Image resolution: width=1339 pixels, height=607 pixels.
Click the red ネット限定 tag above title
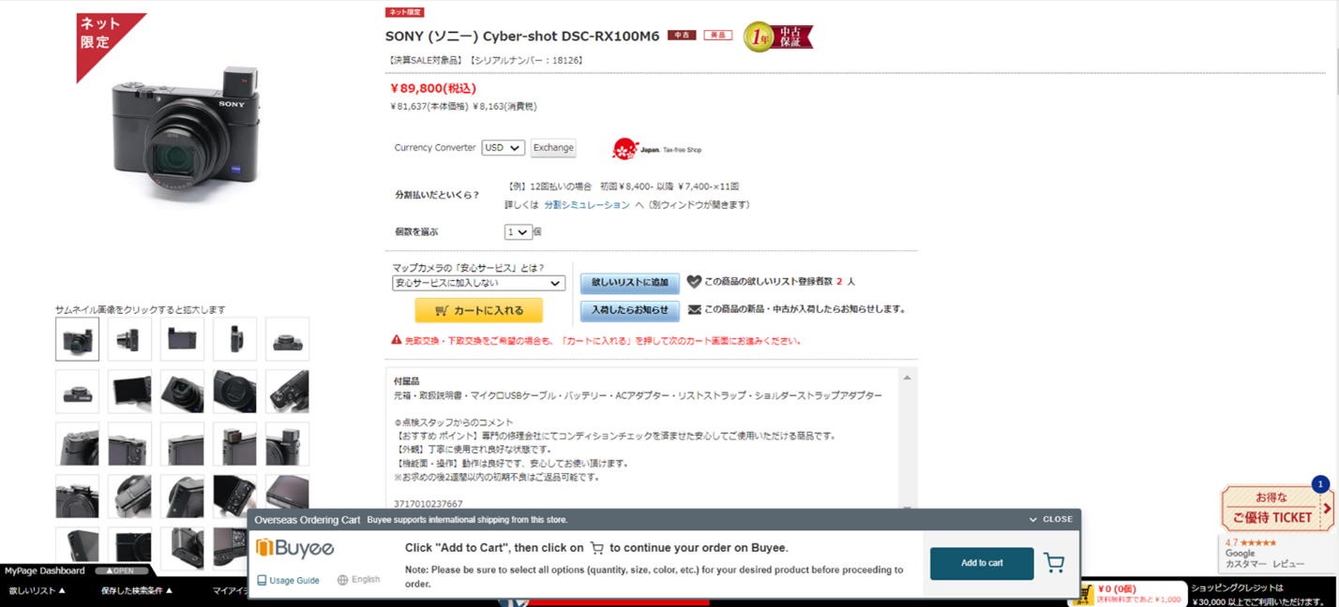click(404, 12)
